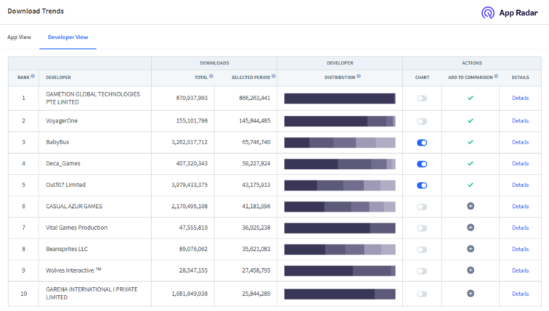Open Details for GAMETION GLOBAL TECHNOLOGIES
Screen dimensions: 549x311
[520, 98]
